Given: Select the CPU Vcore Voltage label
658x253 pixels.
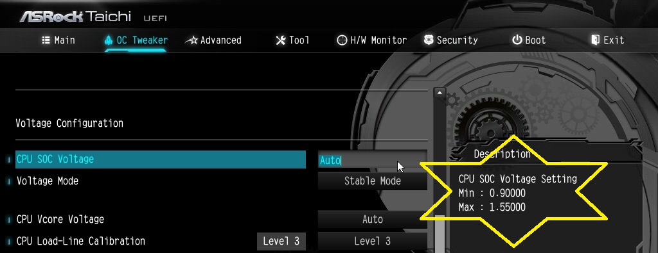Looking at the screenshot, I should [60, 220].
